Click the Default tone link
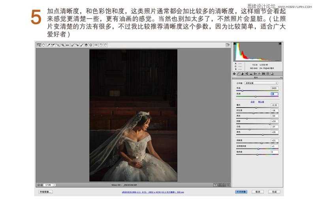Screen dimensions: 316x201 click(261, 102)
